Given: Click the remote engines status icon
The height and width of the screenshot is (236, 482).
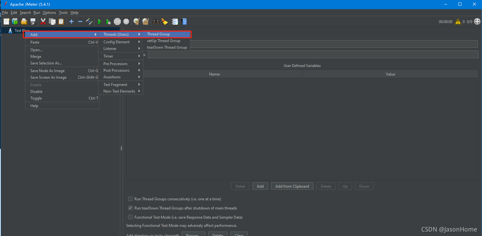Looking at the screenshot, I should (477, 22).
